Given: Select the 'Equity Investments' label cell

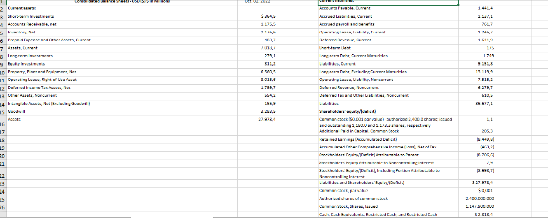Looking at the screenshot, I should pyautogui.click(x=122, y=64).
